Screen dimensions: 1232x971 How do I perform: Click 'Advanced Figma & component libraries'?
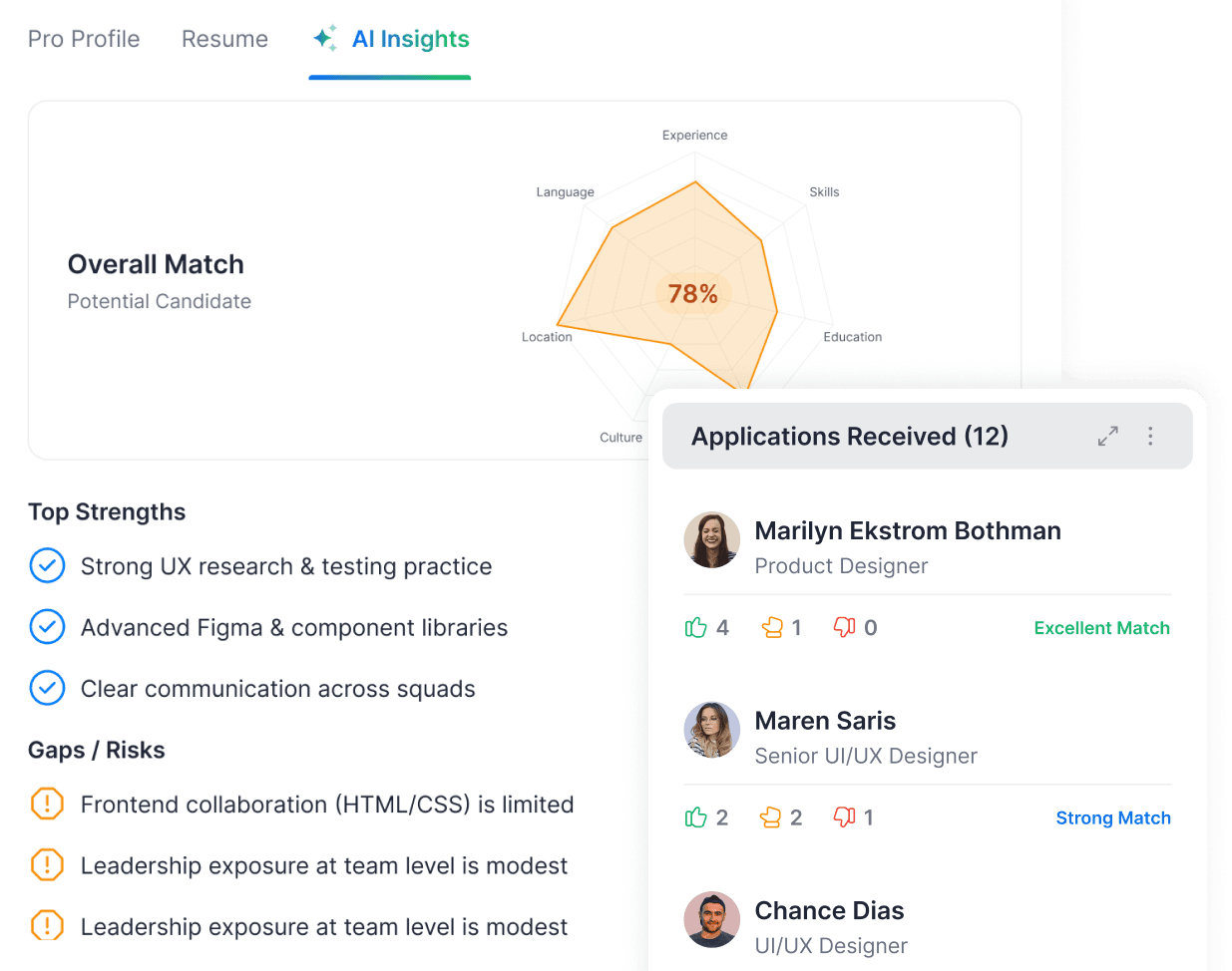pos(294,627)
